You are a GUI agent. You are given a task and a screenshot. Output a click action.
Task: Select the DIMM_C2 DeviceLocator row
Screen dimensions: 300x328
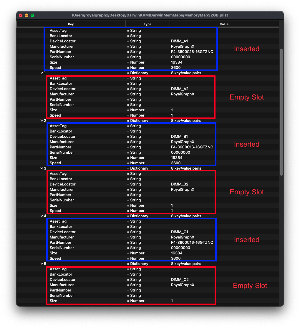coord(148,279)
